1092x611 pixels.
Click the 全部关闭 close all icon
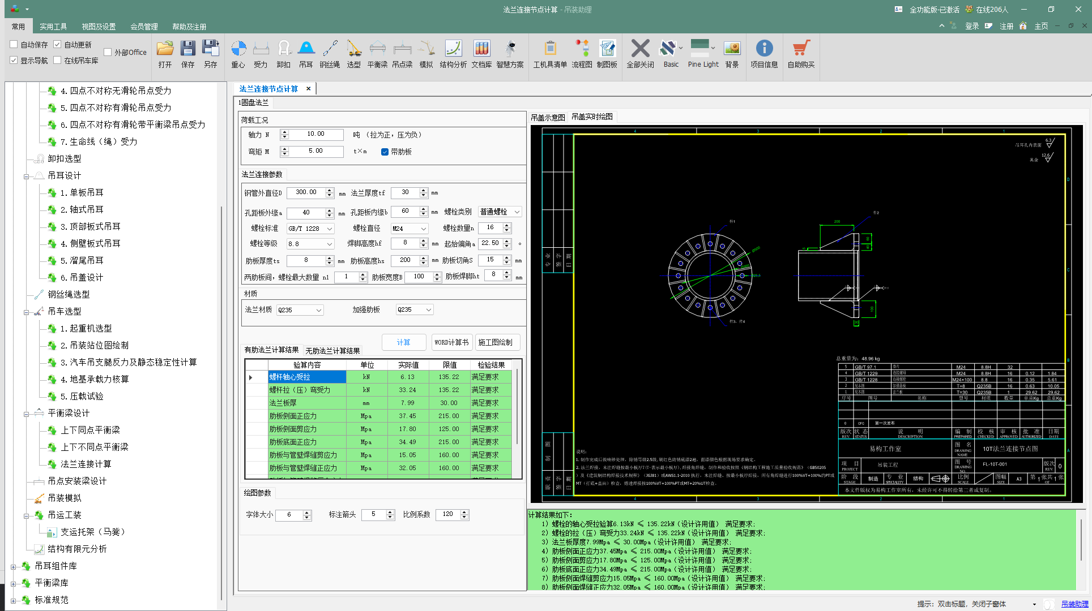click(640, 49)
